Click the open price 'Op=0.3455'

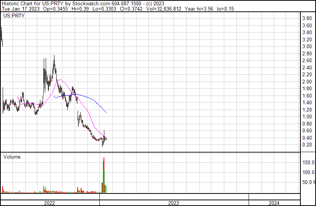coord(56,9)
